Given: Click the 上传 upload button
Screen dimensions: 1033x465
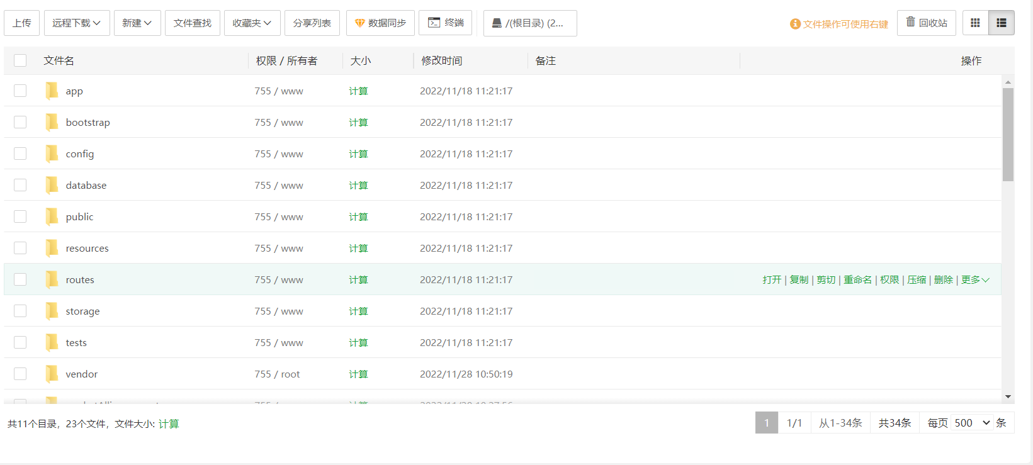Looking at the screenshot, I should click(x=21, y=23).
